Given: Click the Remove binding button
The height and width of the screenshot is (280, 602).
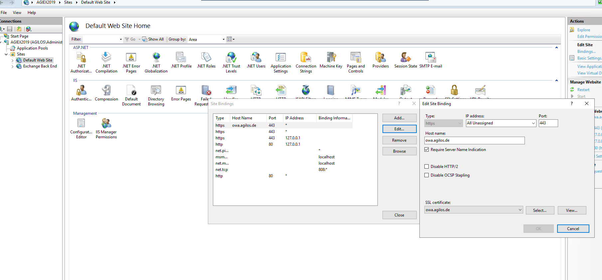Looking at the screenshot, I should (399, 140).
